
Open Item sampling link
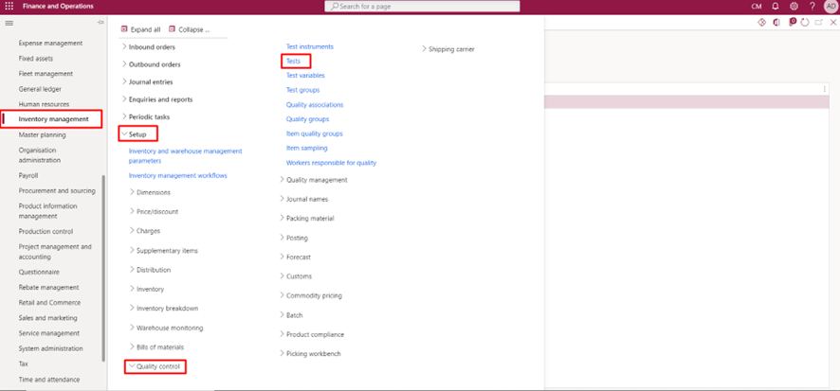(306, 148)
